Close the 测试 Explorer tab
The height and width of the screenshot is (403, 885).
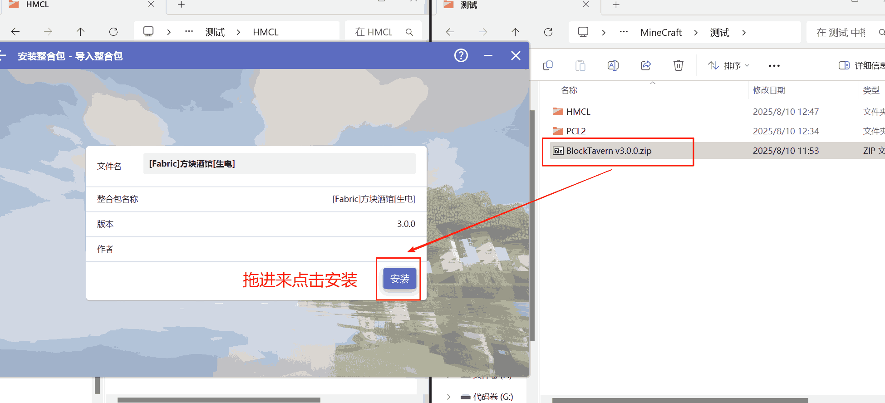[x=586, y=5]
